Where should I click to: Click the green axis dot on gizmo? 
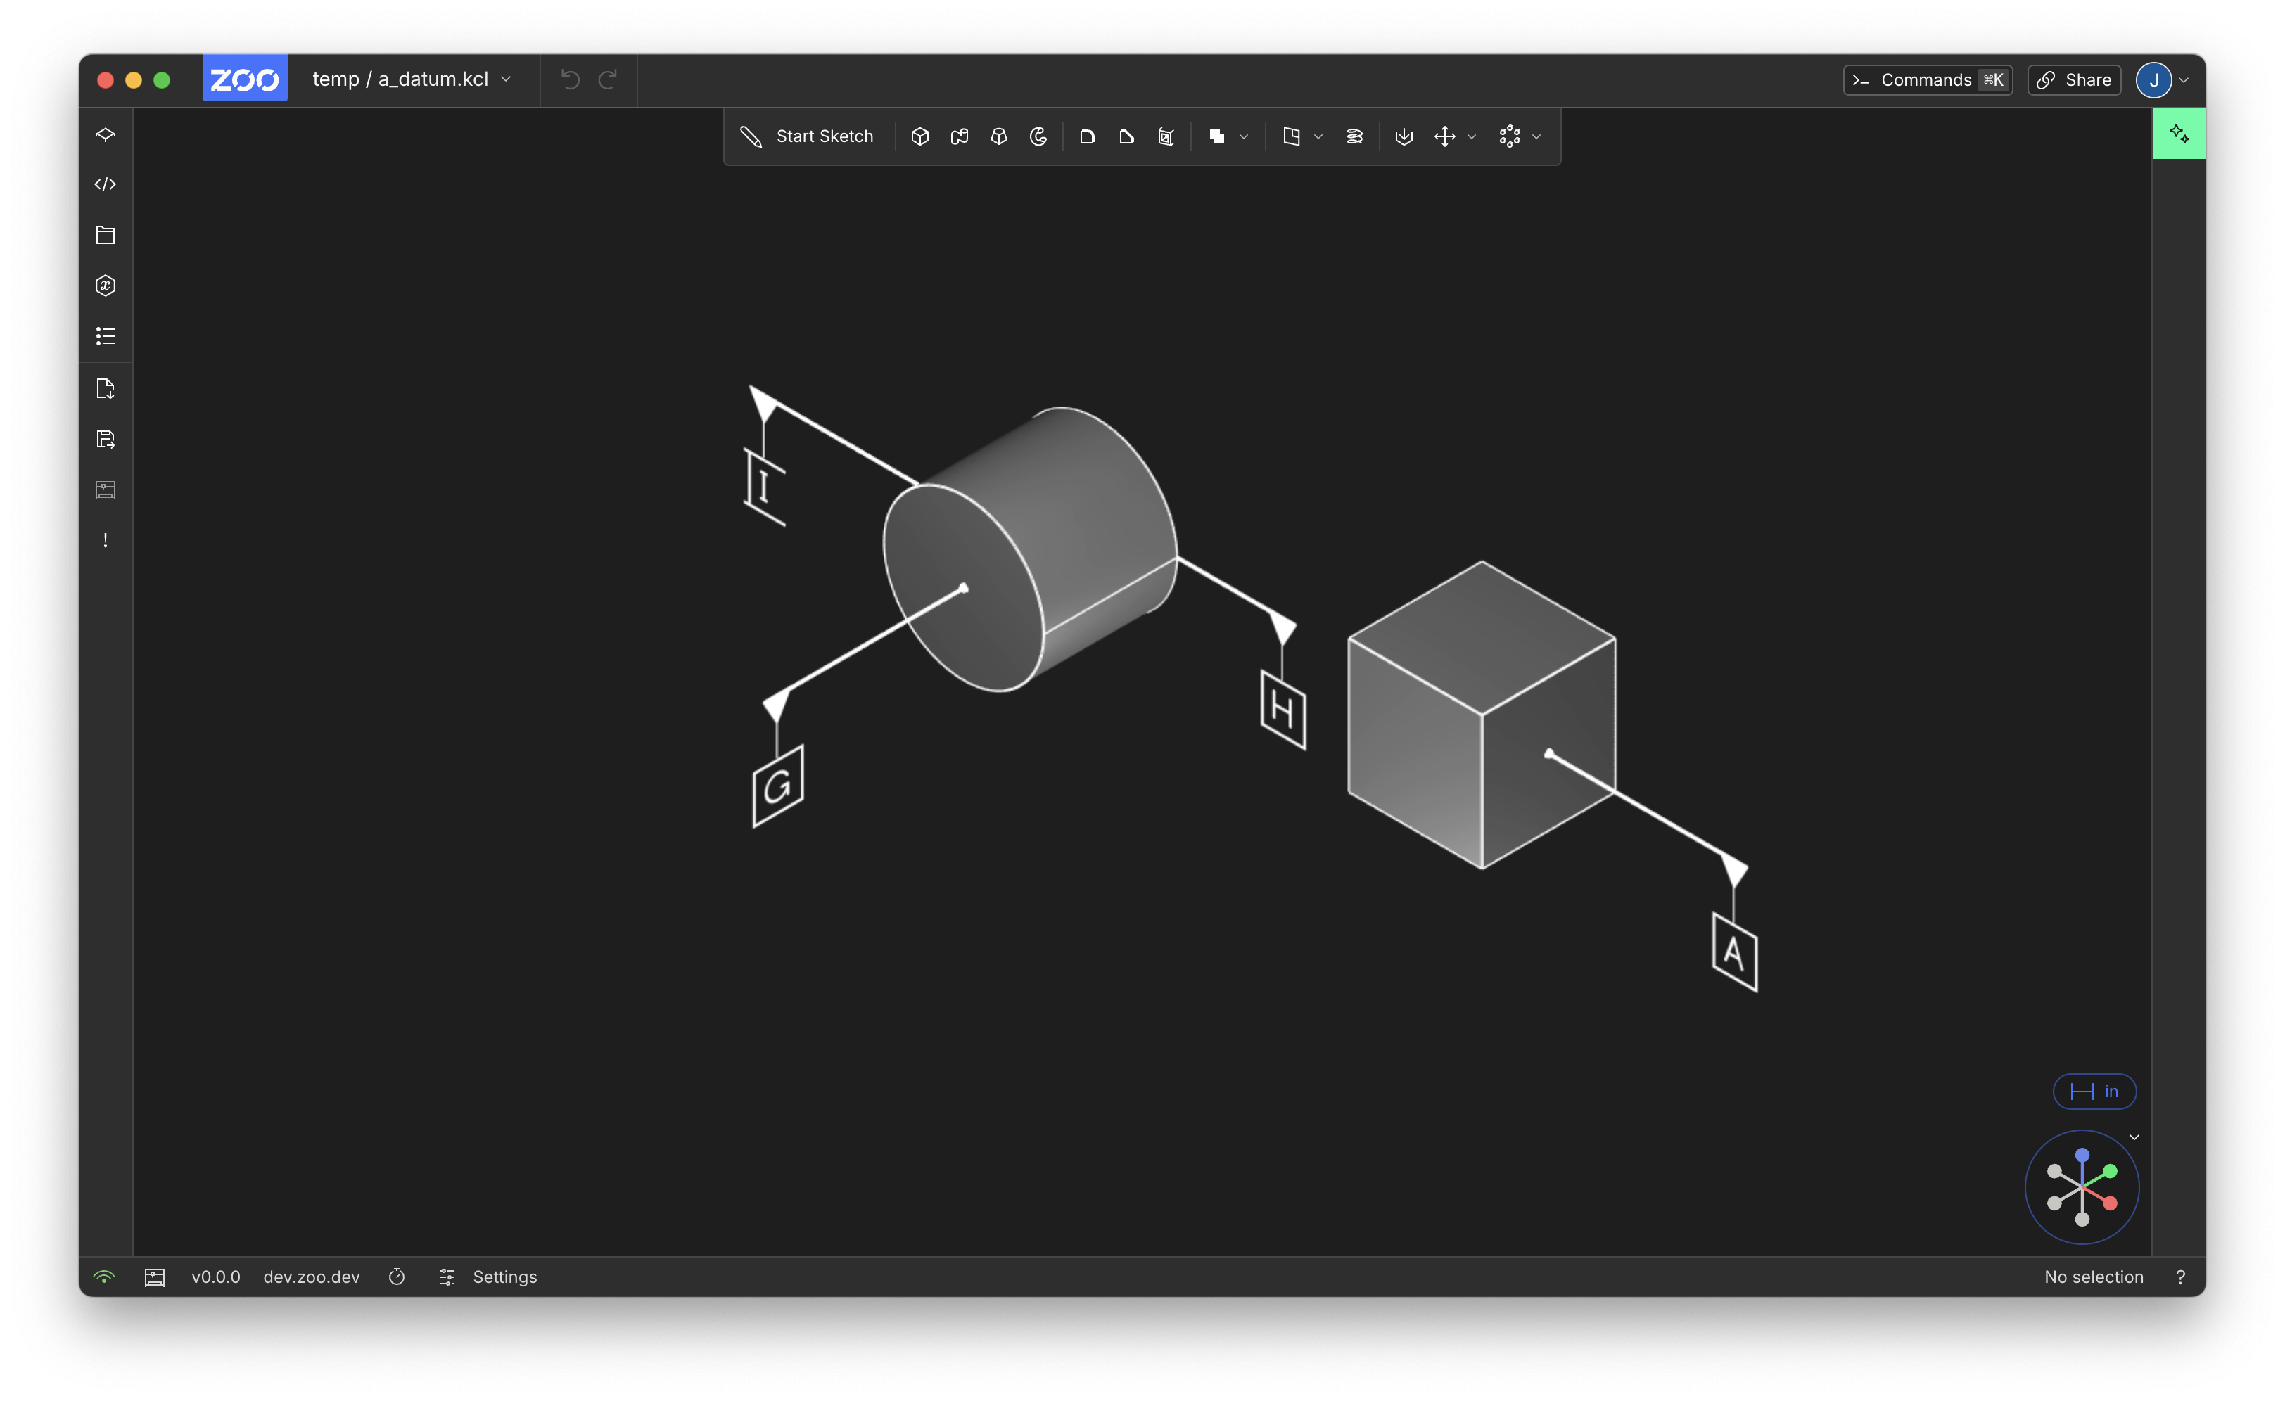pos(2110,1171)
